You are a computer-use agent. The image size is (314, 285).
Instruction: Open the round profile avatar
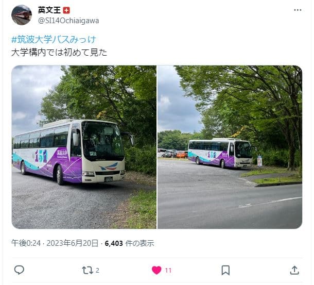click(22, 15)
